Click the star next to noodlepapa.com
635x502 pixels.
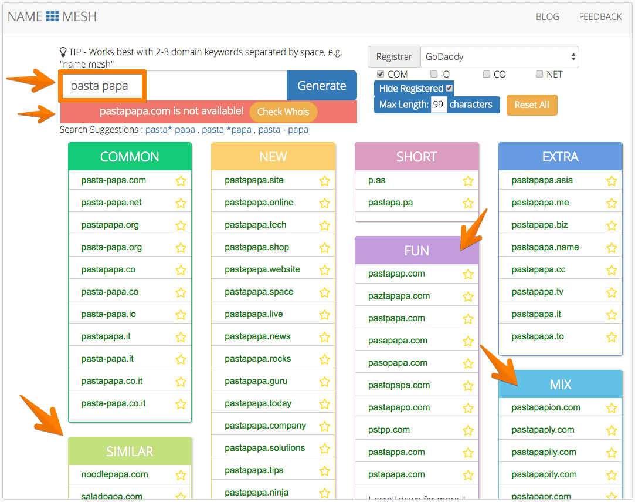[x=181, y=474]
